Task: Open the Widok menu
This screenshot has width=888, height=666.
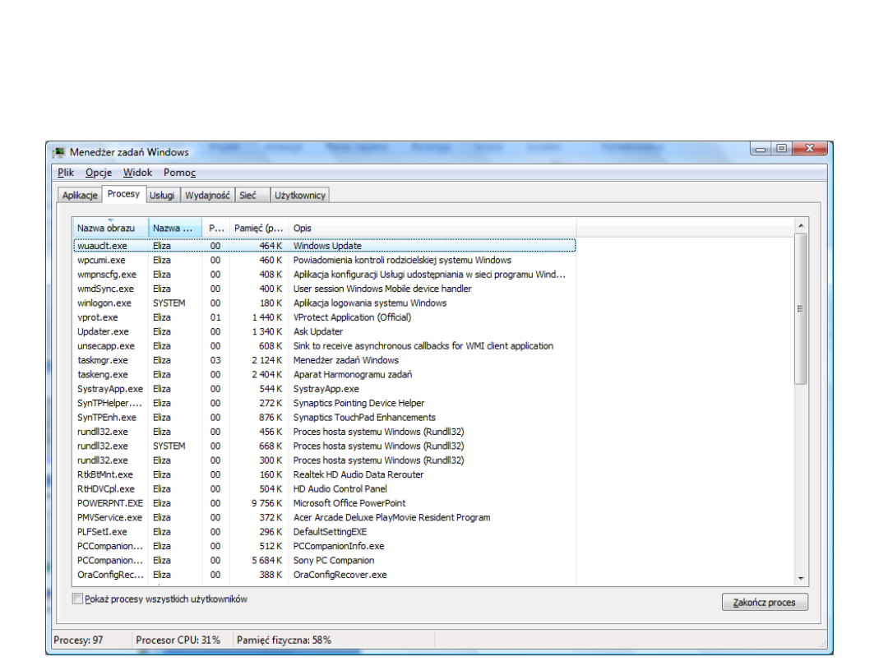Action: pos(137,173)
